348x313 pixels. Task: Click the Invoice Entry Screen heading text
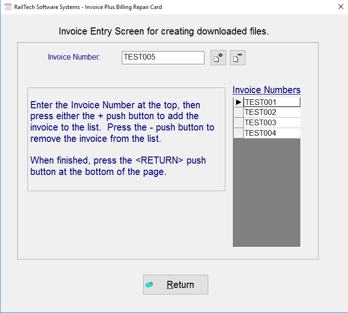163,32
